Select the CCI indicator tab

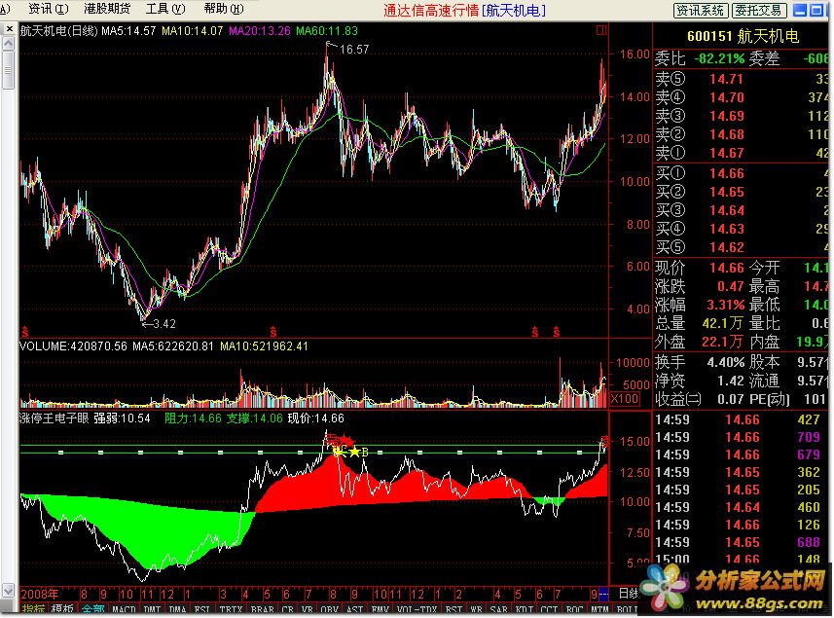coord(549,609)
